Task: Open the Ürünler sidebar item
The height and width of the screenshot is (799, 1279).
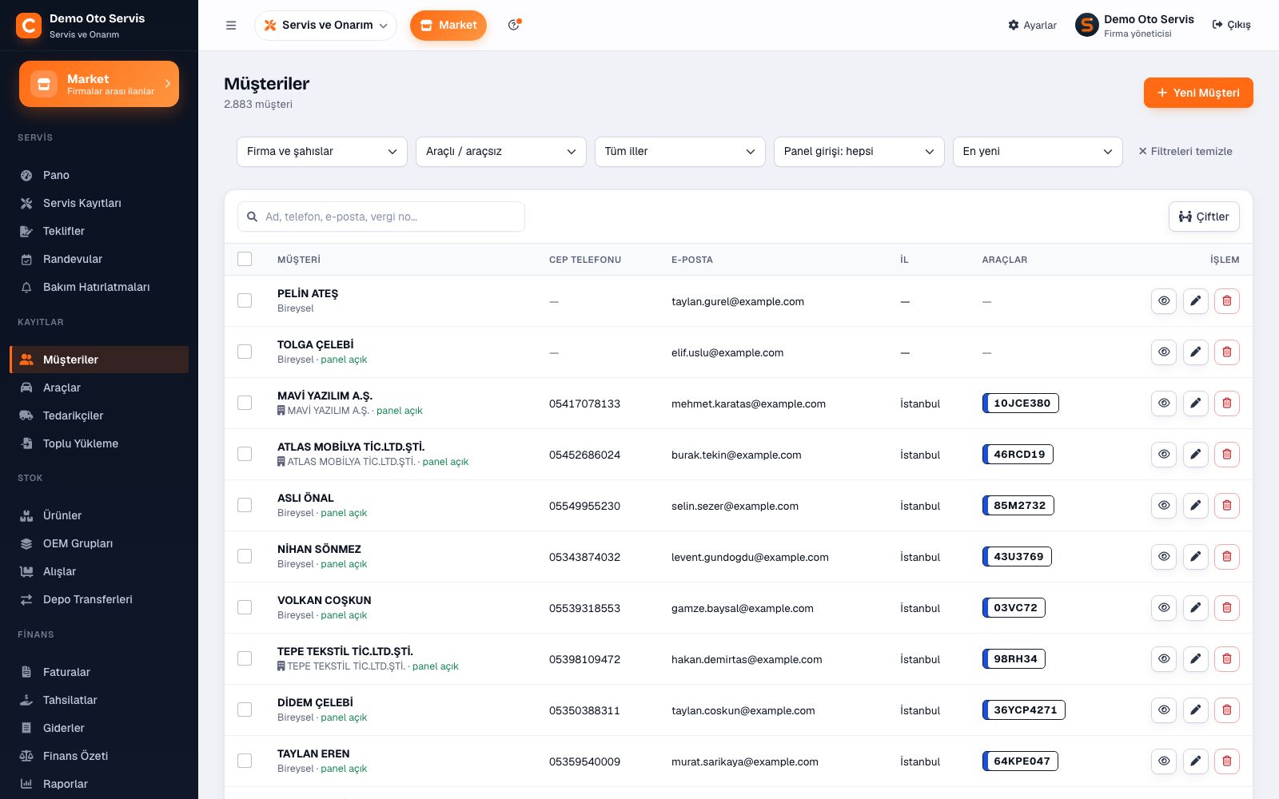Action: tap(99, 515)
